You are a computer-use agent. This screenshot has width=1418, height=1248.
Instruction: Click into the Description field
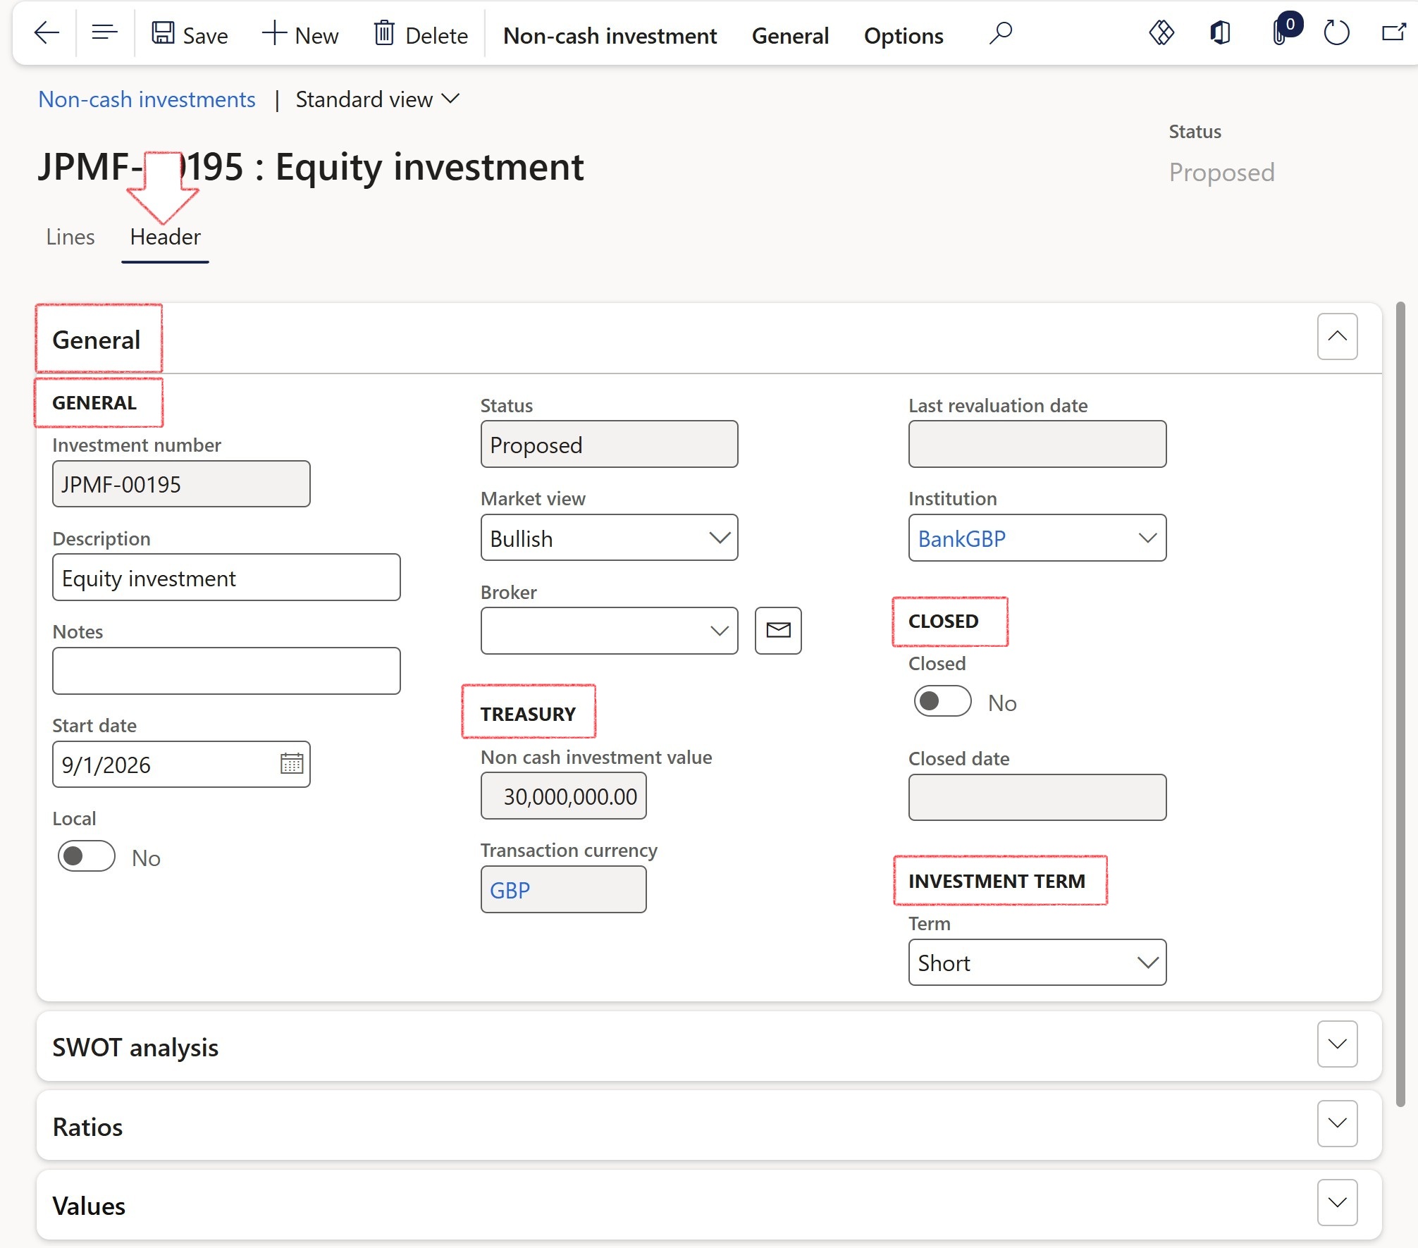226,578
